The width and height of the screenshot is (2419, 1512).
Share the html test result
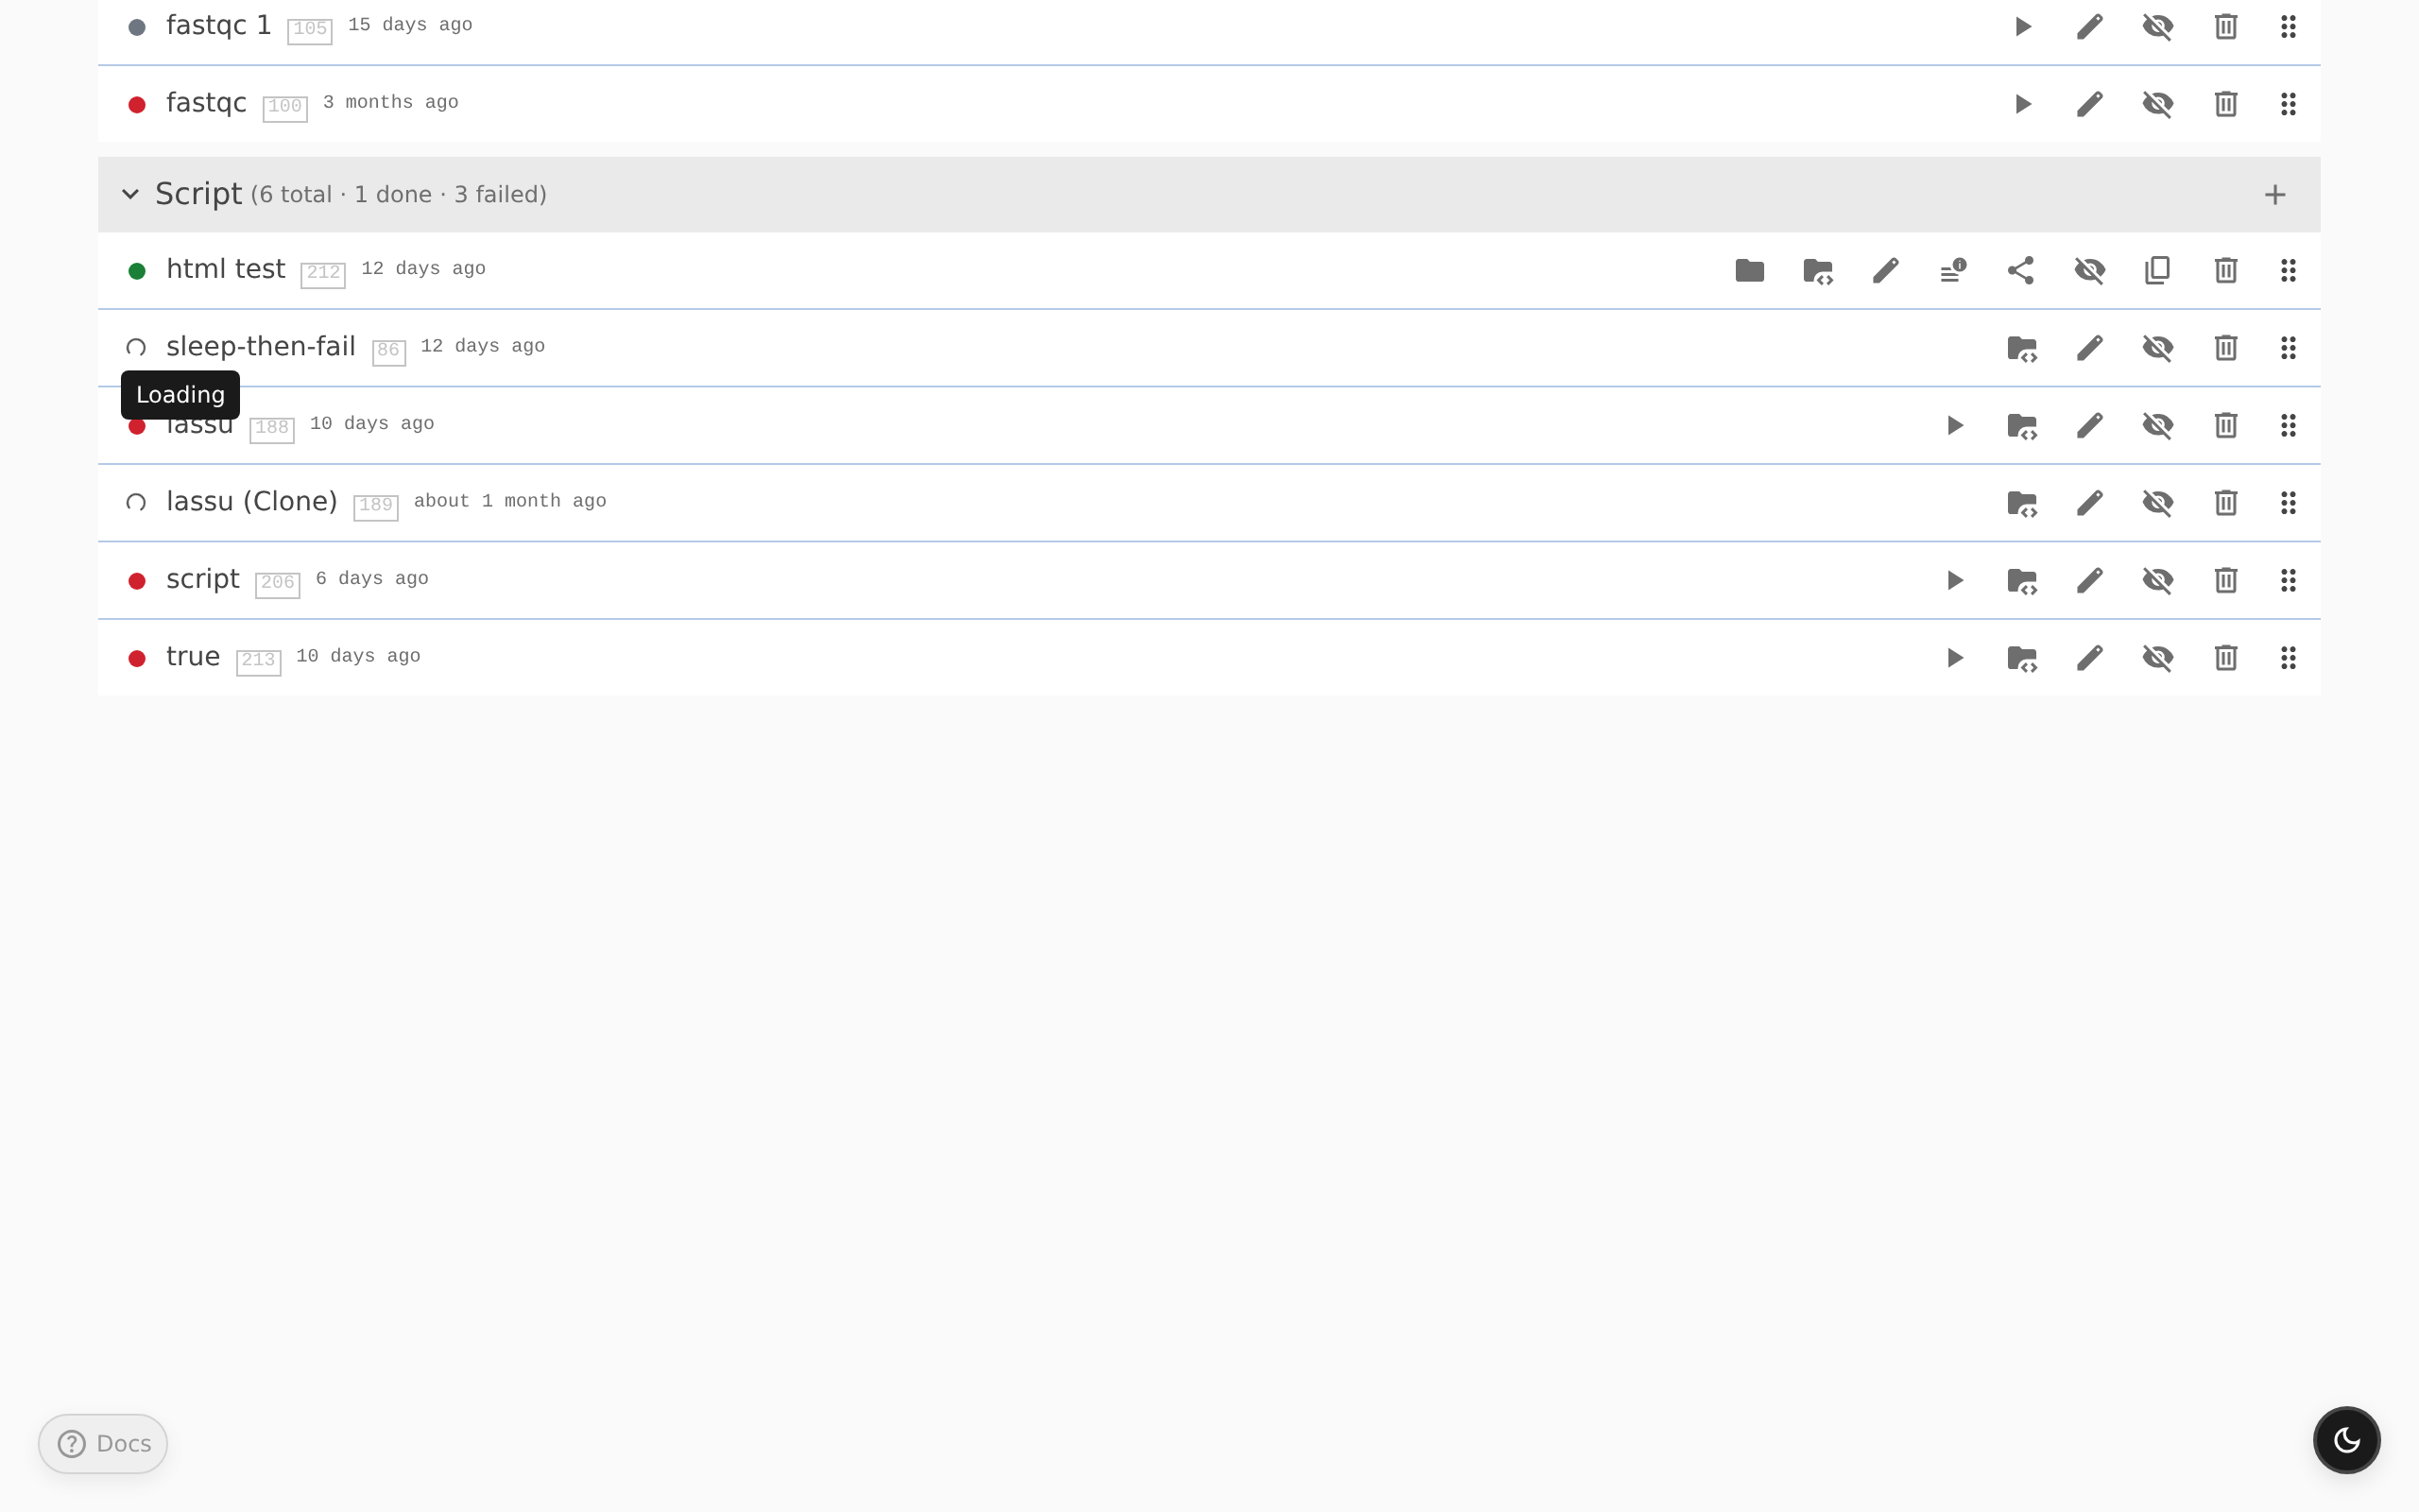2021,271
